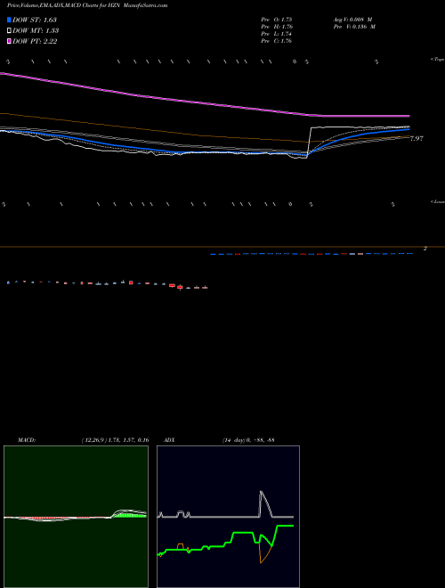Click the white DOW MT legend swatch

click(x=10, y=30)
